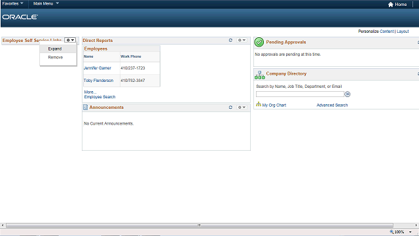
Task: Refresh the Announcements pagelet
Action: pyautogui.click(x=230, y=108)
